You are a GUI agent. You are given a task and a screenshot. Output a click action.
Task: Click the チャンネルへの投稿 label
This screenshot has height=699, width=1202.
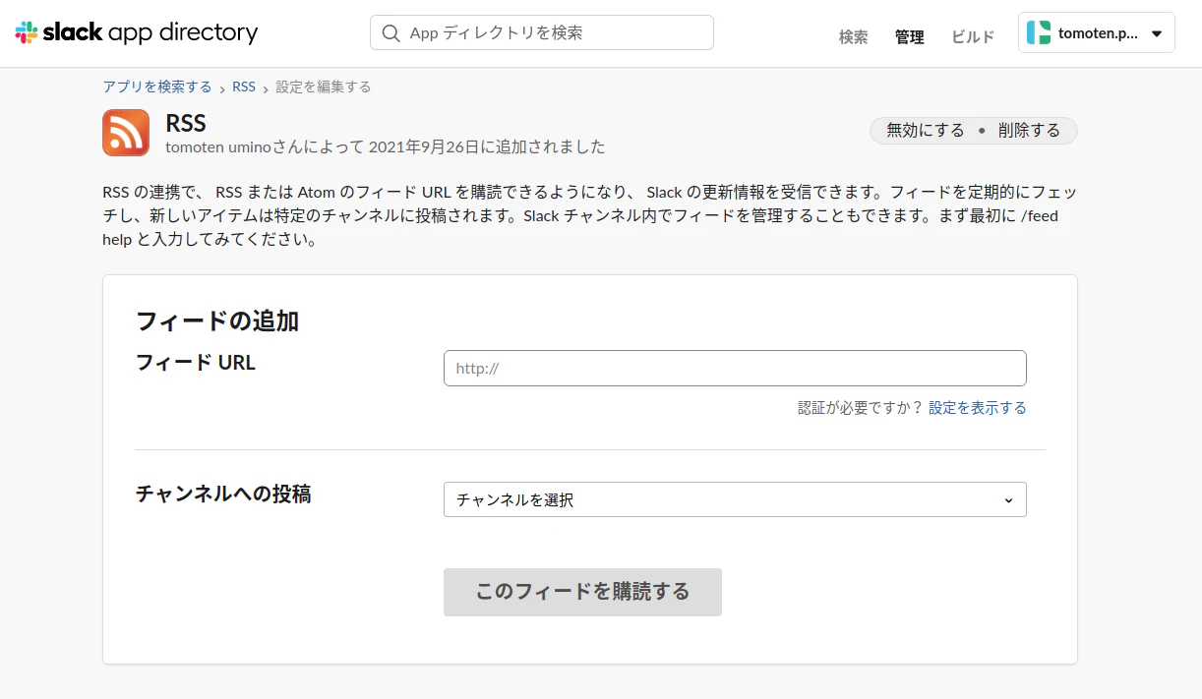[223, 494]
